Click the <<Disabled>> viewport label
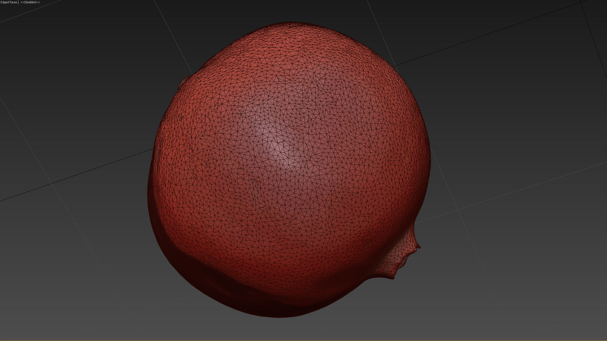 tap(30, 2)
